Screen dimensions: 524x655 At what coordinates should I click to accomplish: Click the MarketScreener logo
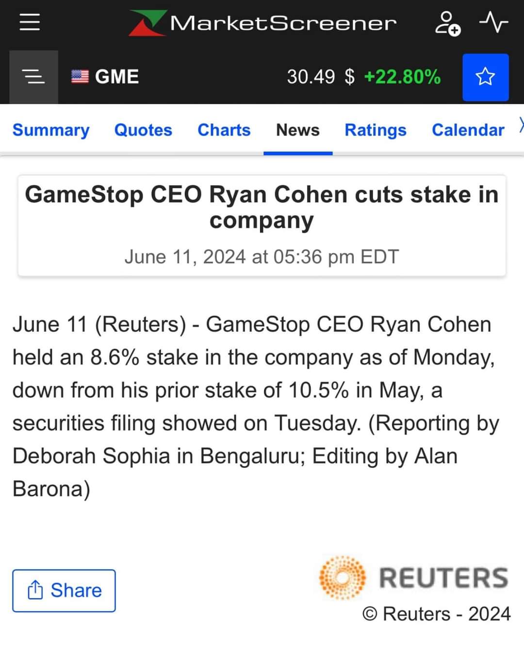[x=262, y=23]
